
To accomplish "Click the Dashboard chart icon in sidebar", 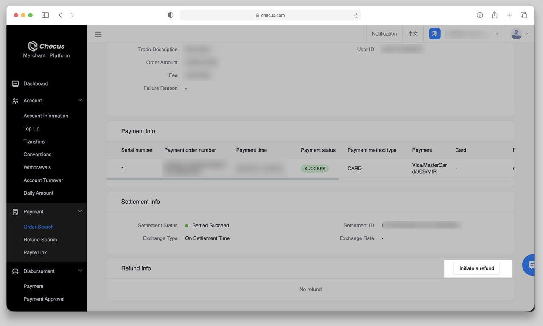I will [15, 83].
